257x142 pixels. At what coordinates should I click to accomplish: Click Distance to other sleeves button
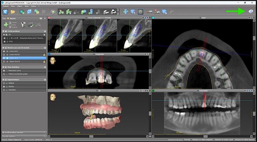(245, 140)
